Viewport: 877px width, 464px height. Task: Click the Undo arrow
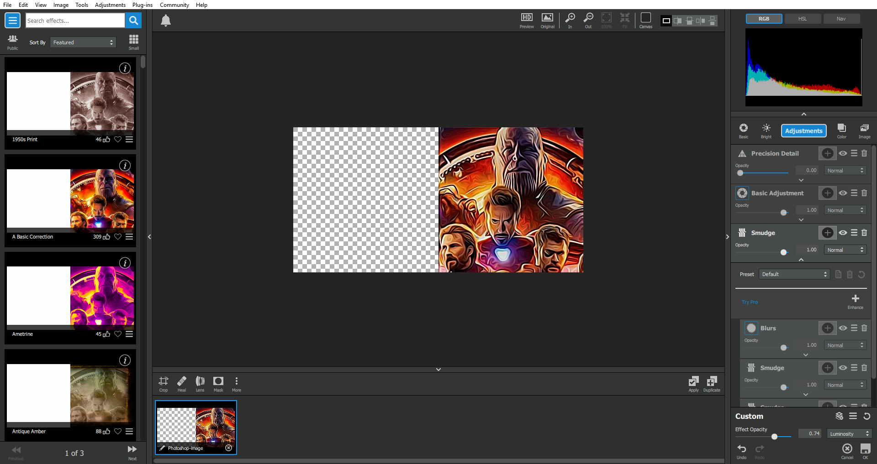(x=742, y=451)
